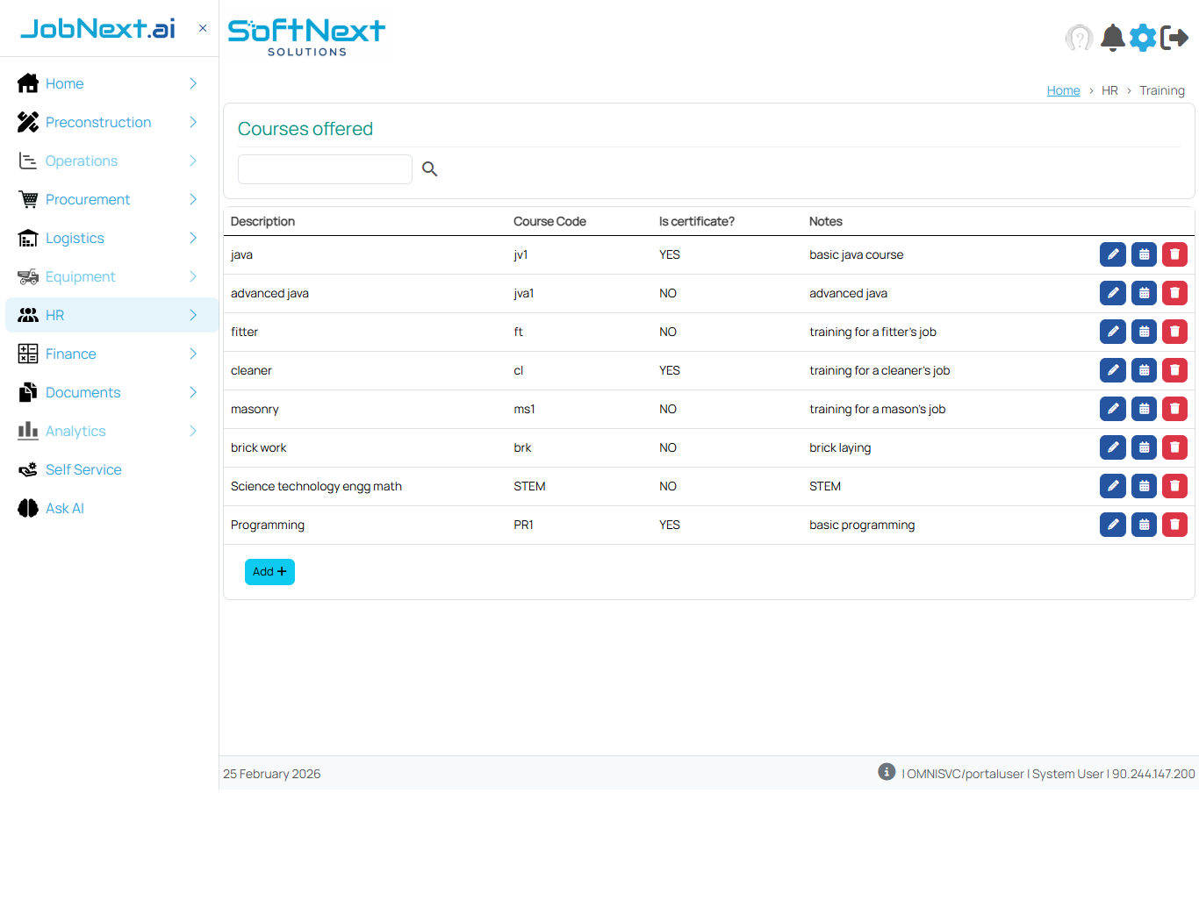Edit the brick work course row
This screenshot has width=1199, height=908.
pyautogui.click(x=1112, y=447)
